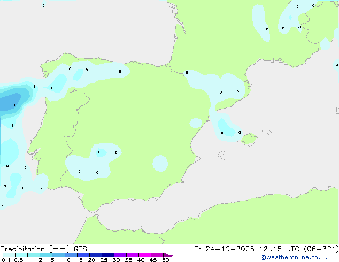The width and height of the screenshot is (339, 262).
Task: Click the legend label '10'
Action: [x=67, y=260]
